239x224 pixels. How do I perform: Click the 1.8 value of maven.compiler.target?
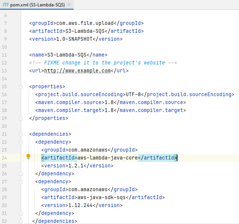pos(109,110)
